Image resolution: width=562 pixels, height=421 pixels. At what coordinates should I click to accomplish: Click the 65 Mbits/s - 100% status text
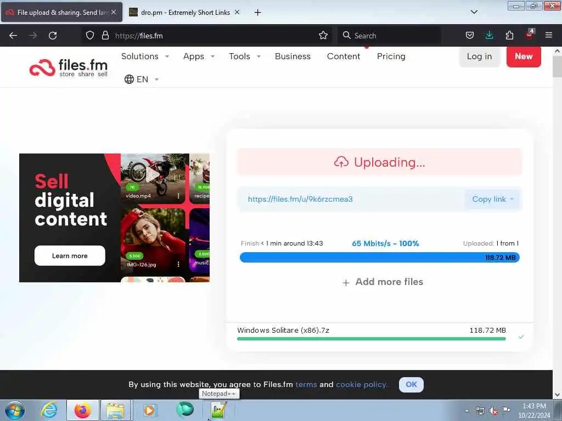point(385,243)
